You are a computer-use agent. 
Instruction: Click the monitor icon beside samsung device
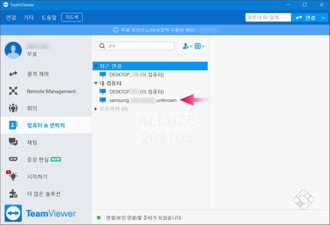click(x=103, y=100)
